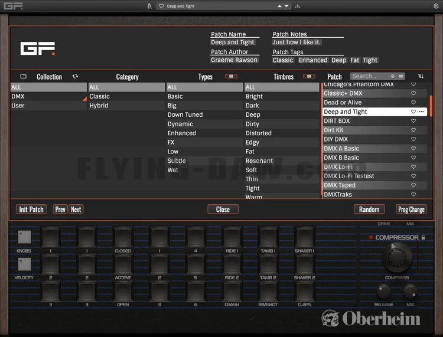Expand the DMX collection orange triangle

point(84,99)
